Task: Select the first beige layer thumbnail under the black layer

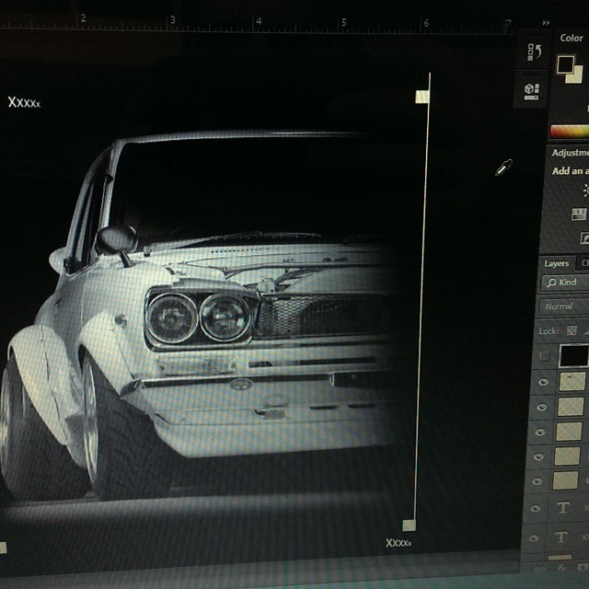Action: [572, 381]
